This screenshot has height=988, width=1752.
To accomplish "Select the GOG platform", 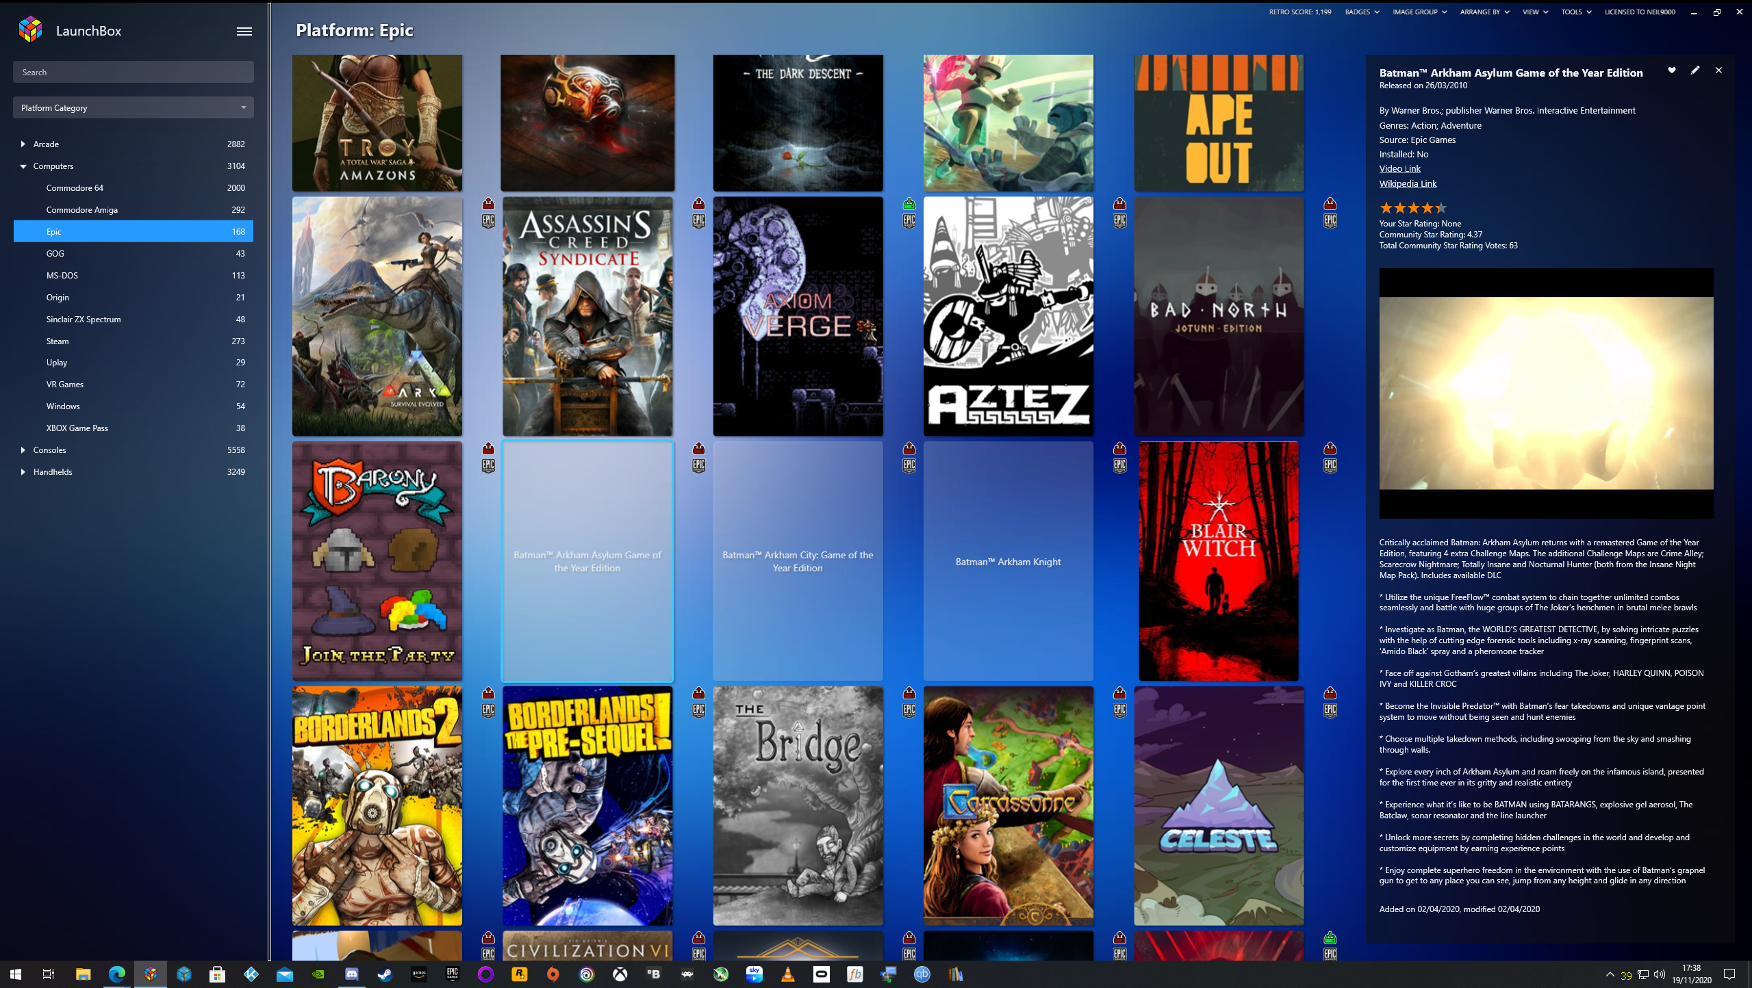I will pos(134,254).
